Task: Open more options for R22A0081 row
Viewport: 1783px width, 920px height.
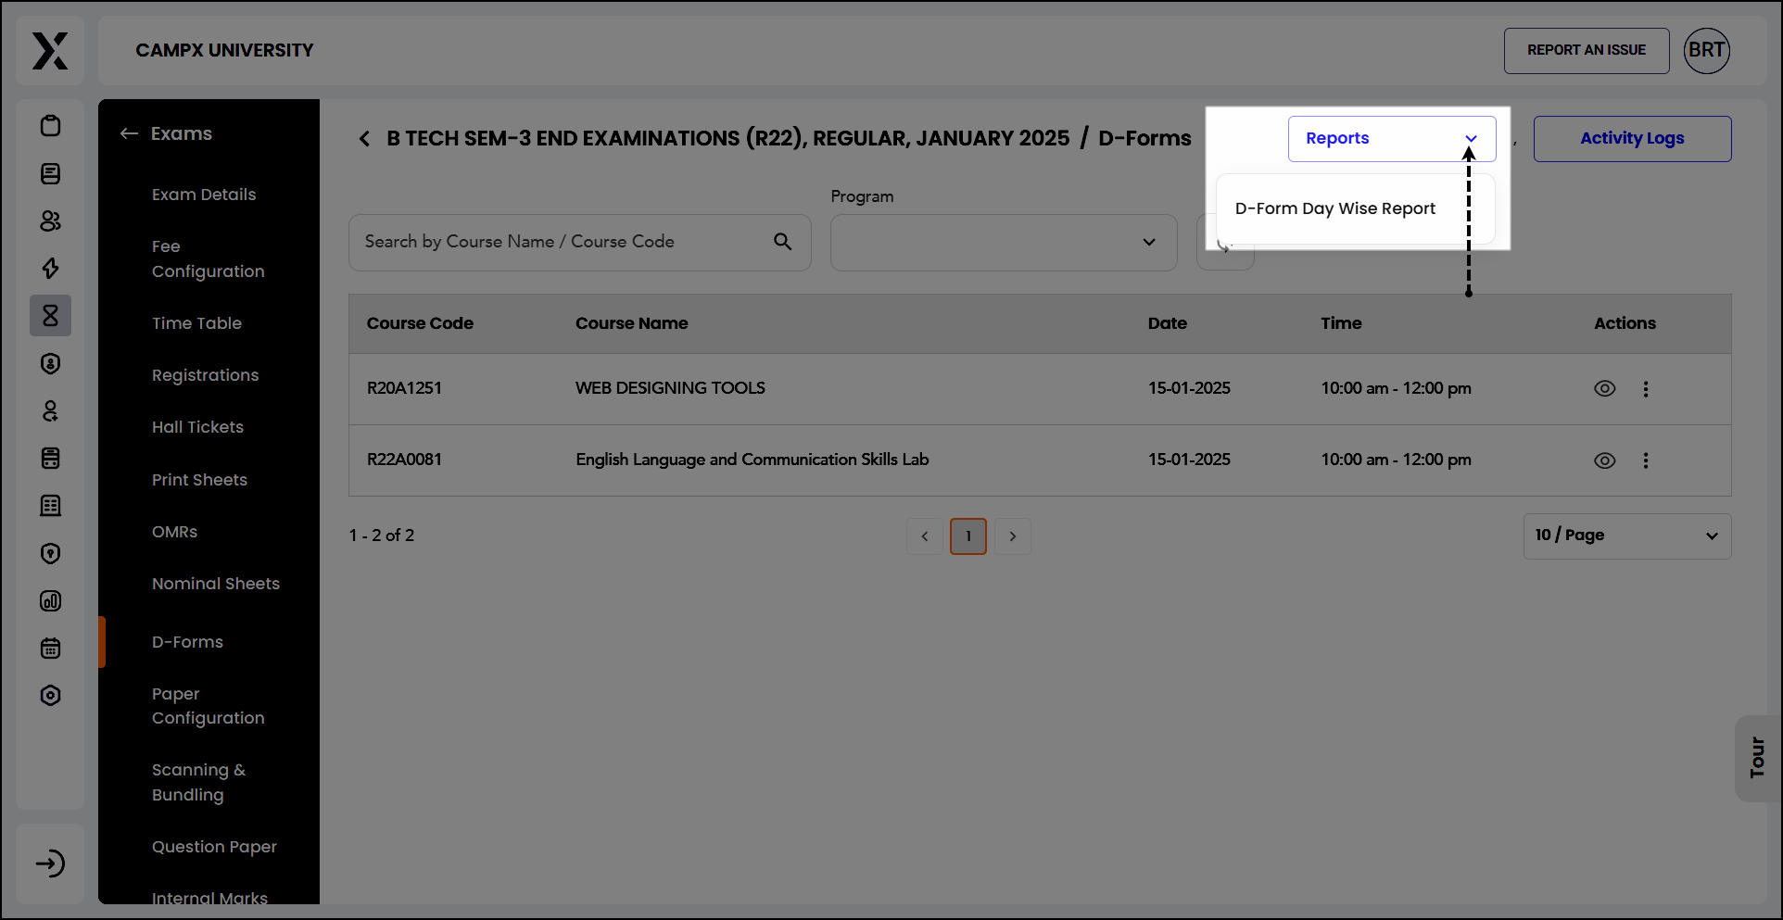Action: (1646, 460)
